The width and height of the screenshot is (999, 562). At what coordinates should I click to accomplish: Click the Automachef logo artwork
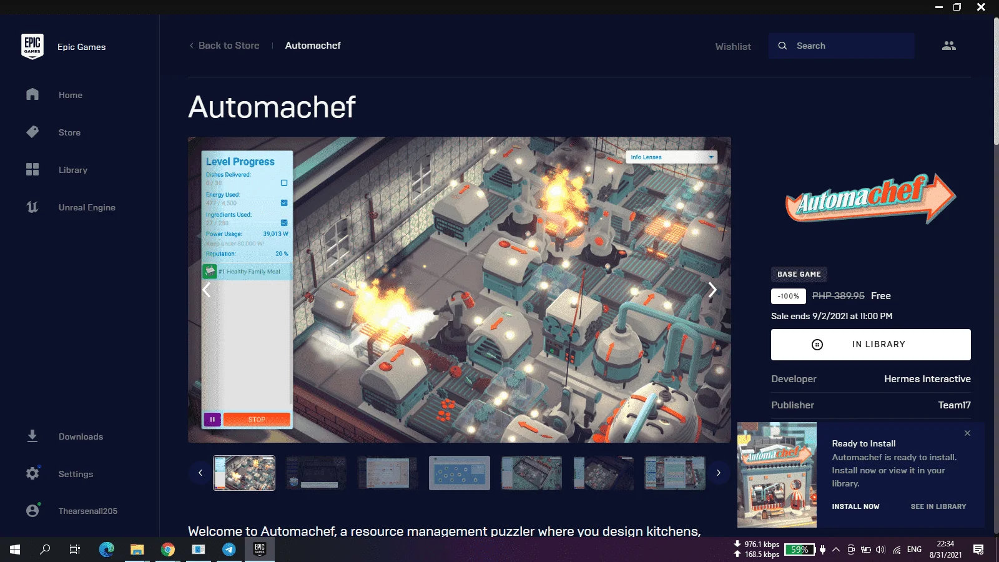tap(871, 199)
